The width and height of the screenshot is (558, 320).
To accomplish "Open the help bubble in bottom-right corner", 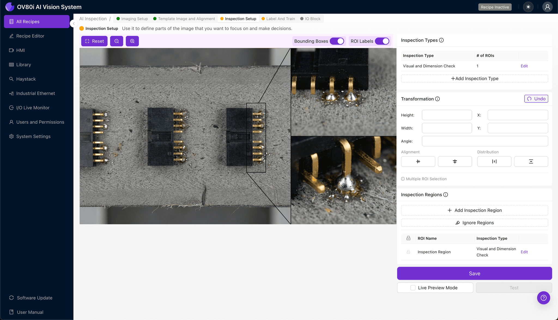I will (x=544, y=298).
